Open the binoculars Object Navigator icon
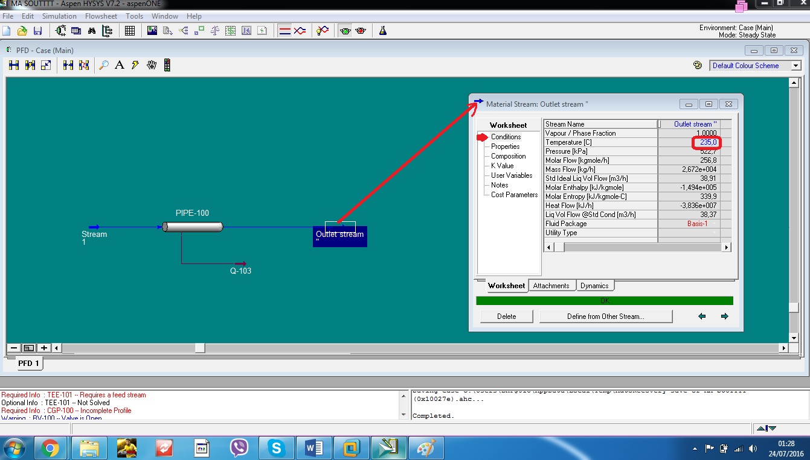This screenshot has width=810, height=460. coord(92,31)
